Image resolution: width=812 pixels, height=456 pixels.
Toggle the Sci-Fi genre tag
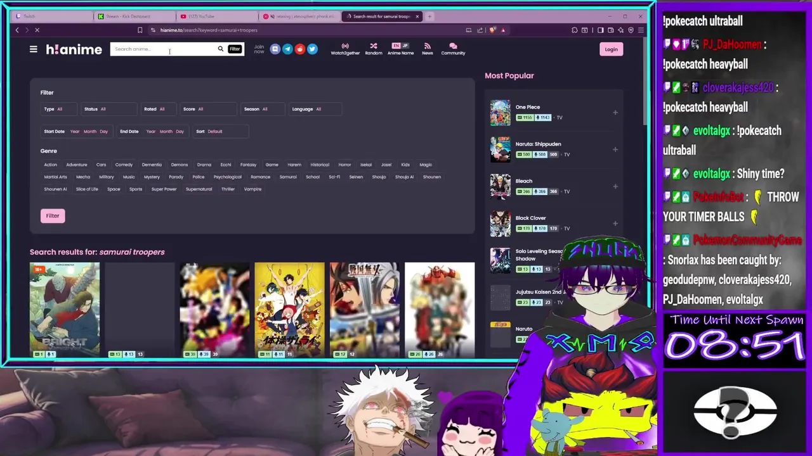pyautogui.click(x=334, y=177)
